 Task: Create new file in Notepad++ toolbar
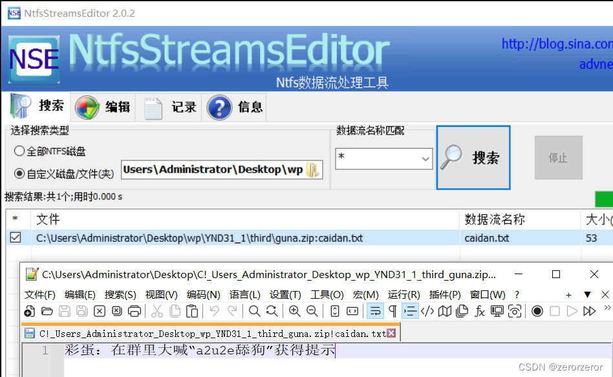[x=29, y=311]
